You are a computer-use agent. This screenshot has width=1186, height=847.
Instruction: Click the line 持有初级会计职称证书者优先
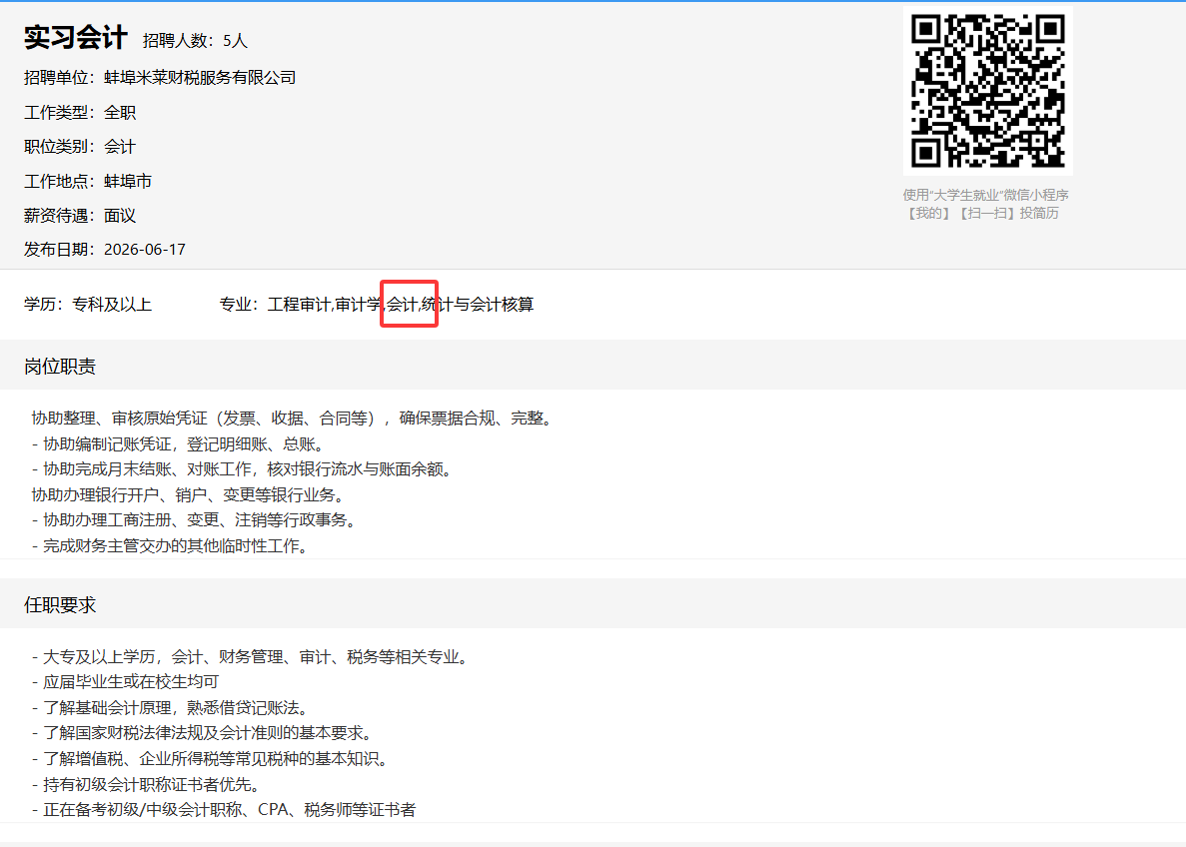pyautogui.click(x=148, y=784)
